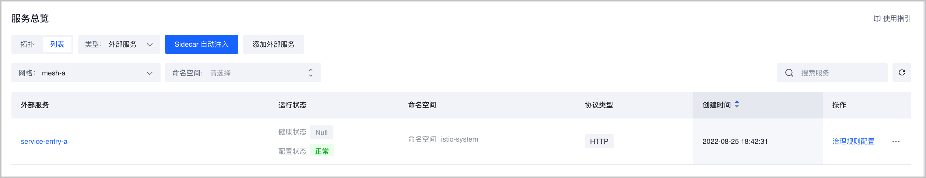Open the usage guide book icon
The height and width of the screenshot is (178, 926).
(877, 19)
